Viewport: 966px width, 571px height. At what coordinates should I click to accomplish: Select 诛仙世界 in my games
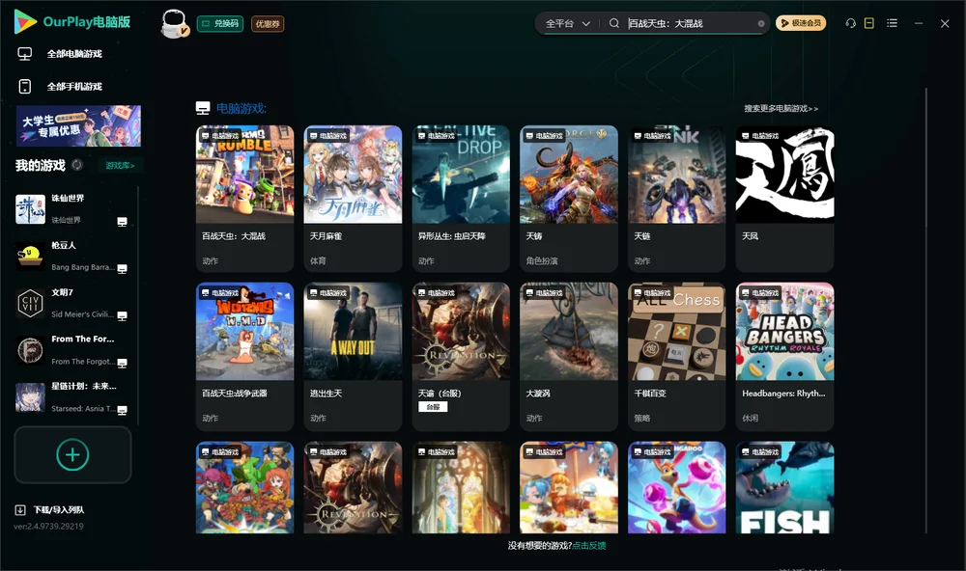point(72,209)
